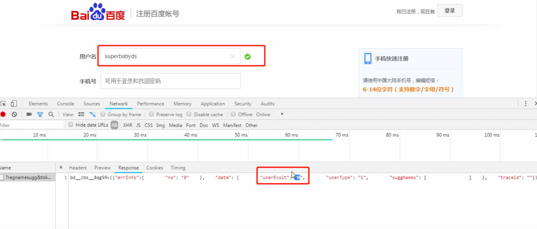This screenshot has width=537, height=229.
Task: Activate the inspect element picker icon
Action: [x=3, y=104]
